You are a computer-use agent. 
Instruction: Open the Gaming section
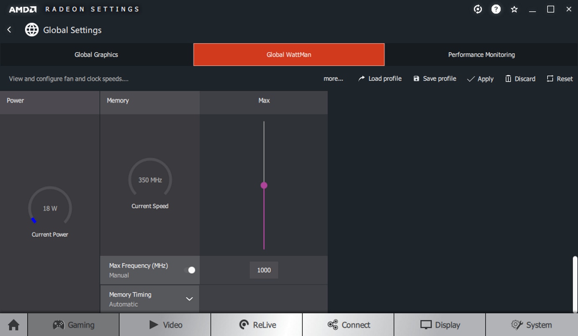pos(73,325)
